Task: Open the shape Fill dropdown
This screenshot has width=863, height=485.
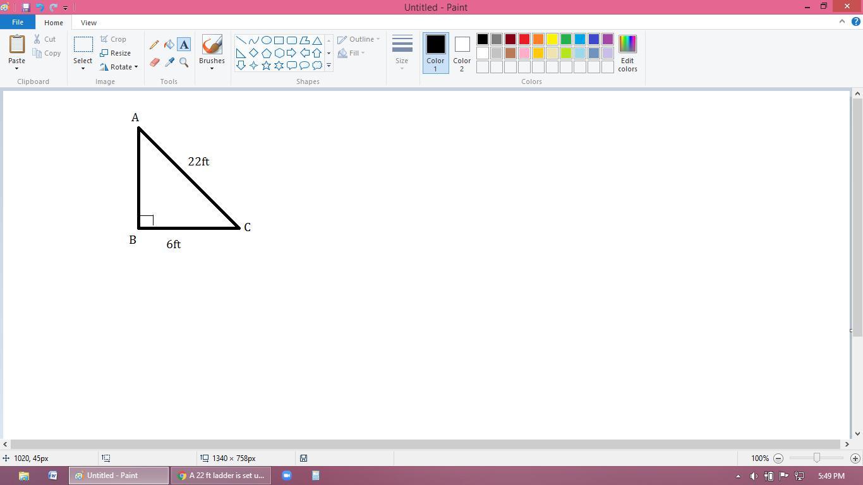Action: 351,53
